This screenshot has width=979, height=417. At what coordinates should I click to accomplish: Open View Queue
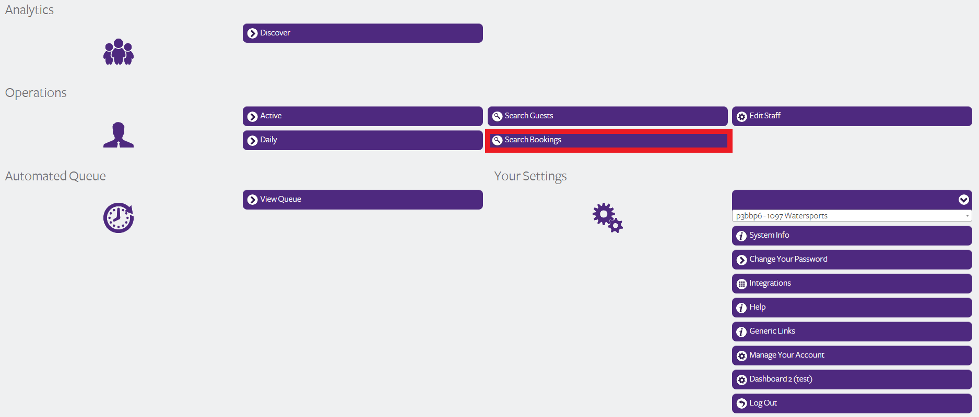tap(362, 200)
